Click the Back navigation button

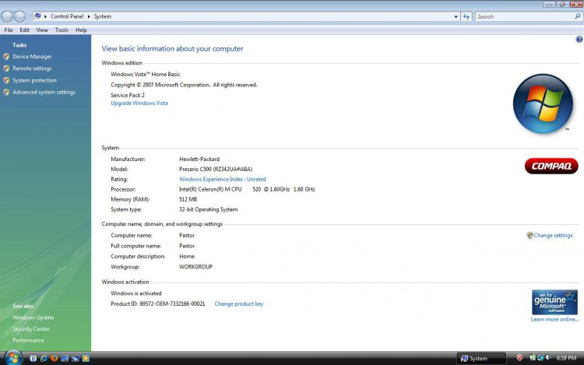[7, 16]
